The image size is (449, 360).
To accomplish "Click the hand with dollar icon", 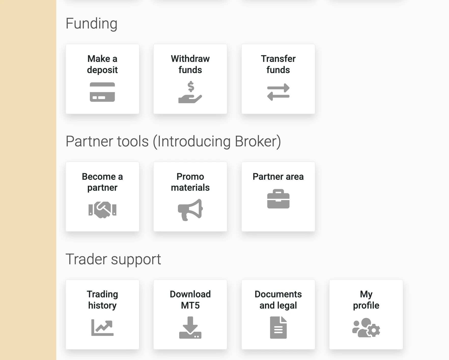I will click(x=190, y=92).
